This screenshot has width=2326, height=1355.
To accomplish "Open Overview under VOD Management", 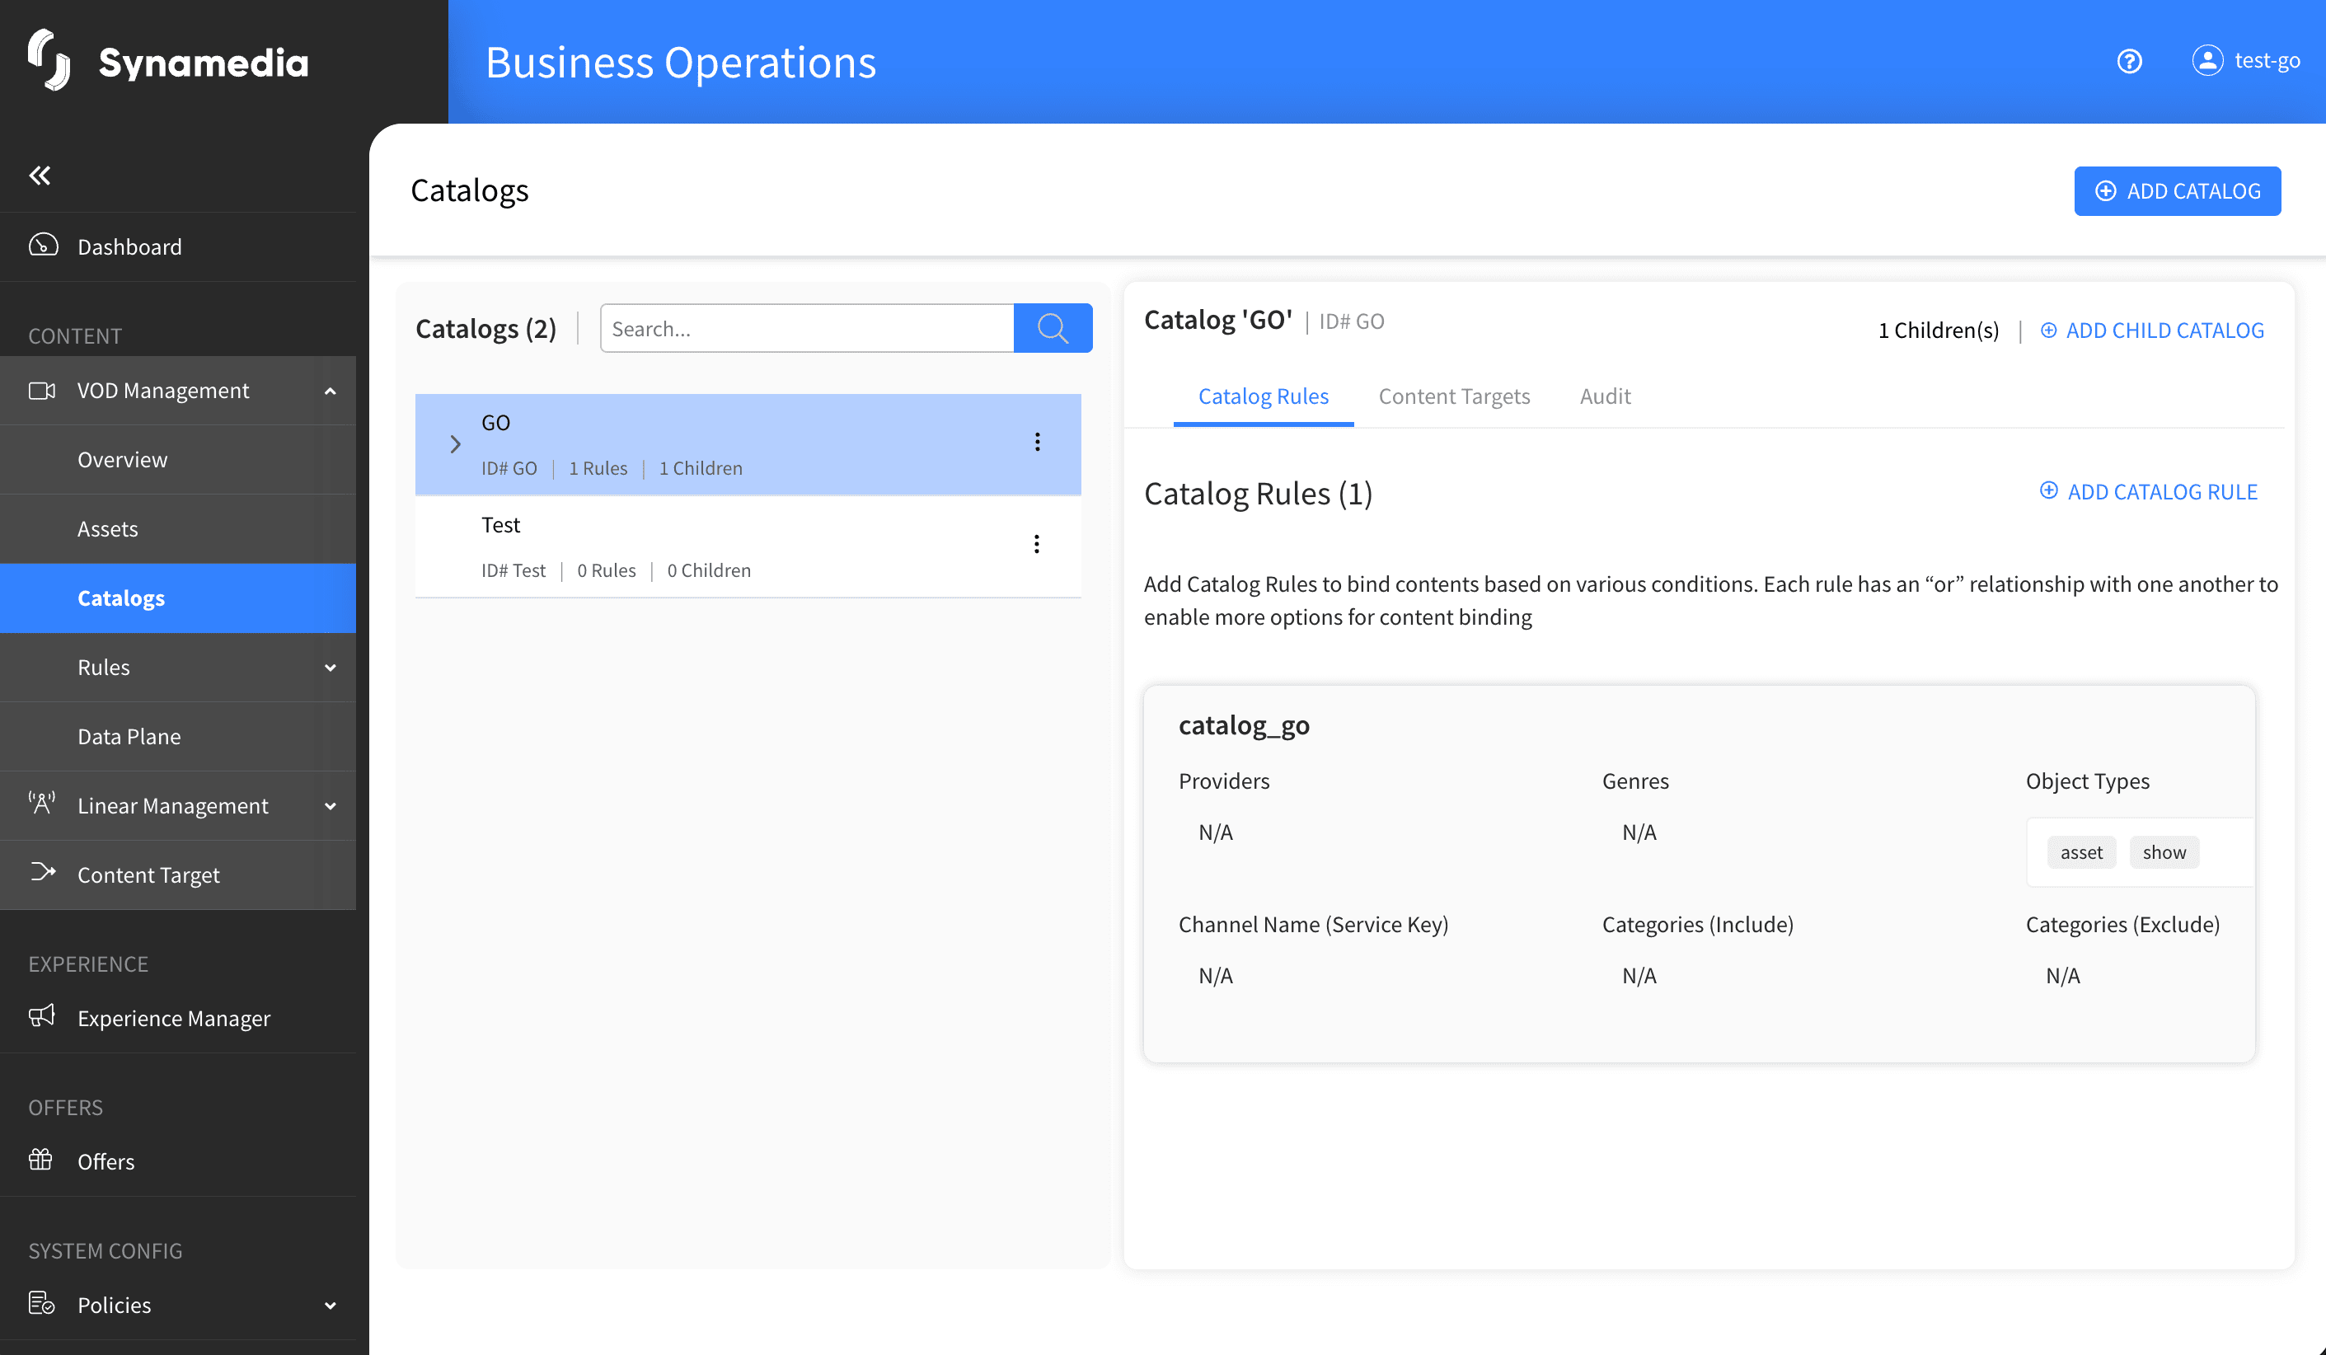I will (x=178, y=460).
